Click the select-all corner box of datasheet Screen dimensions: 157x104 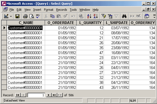click(4, 23)
